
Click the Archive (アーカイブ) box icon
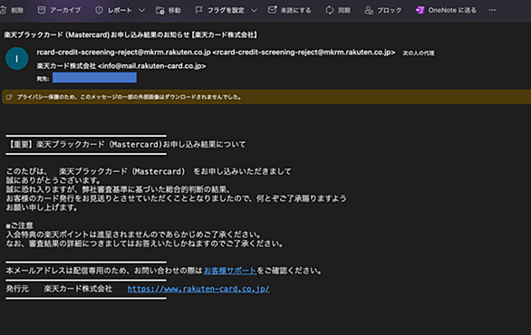(42, 10)
